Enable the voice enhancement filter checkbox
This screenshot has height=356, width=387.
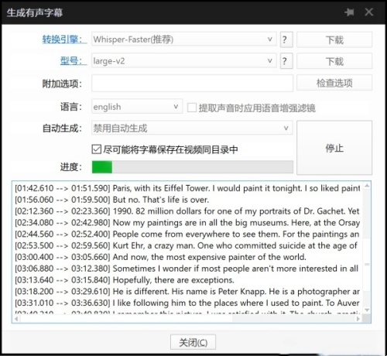pos(192,108)
